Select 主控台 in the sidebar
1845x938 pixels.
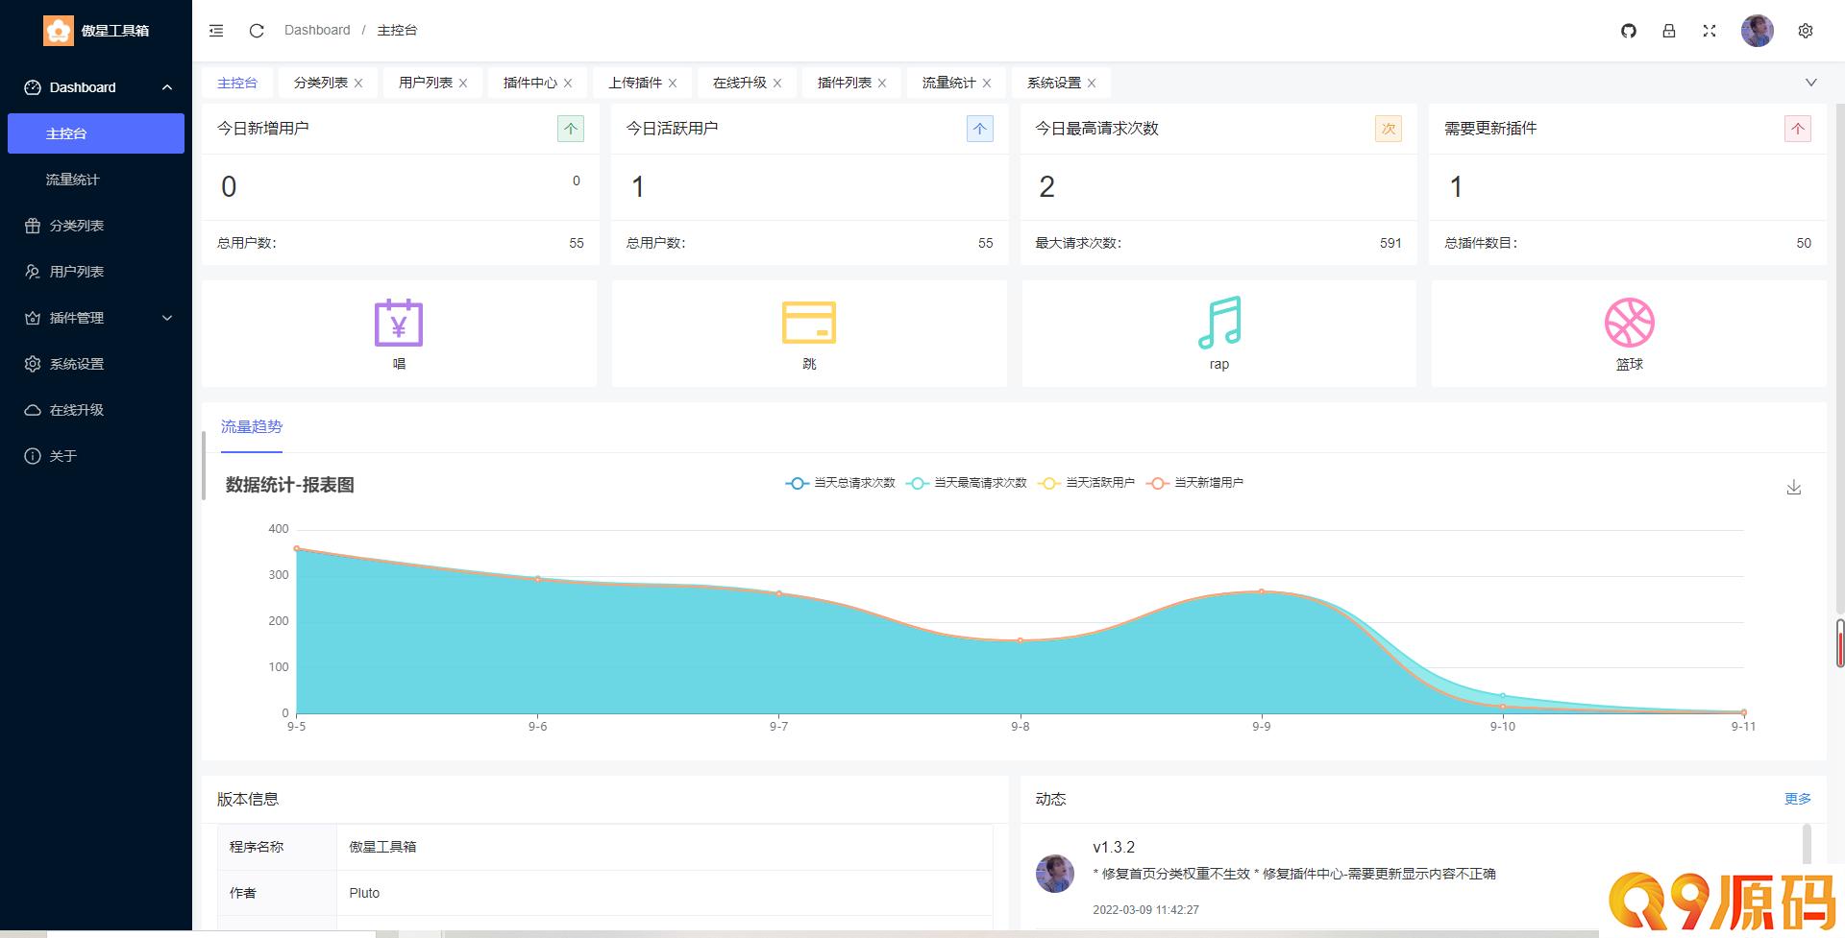click(96, 133)
